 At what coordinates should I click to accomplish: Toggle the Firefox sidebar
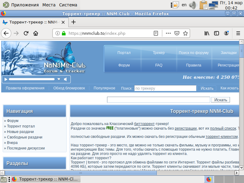(217, 33)
